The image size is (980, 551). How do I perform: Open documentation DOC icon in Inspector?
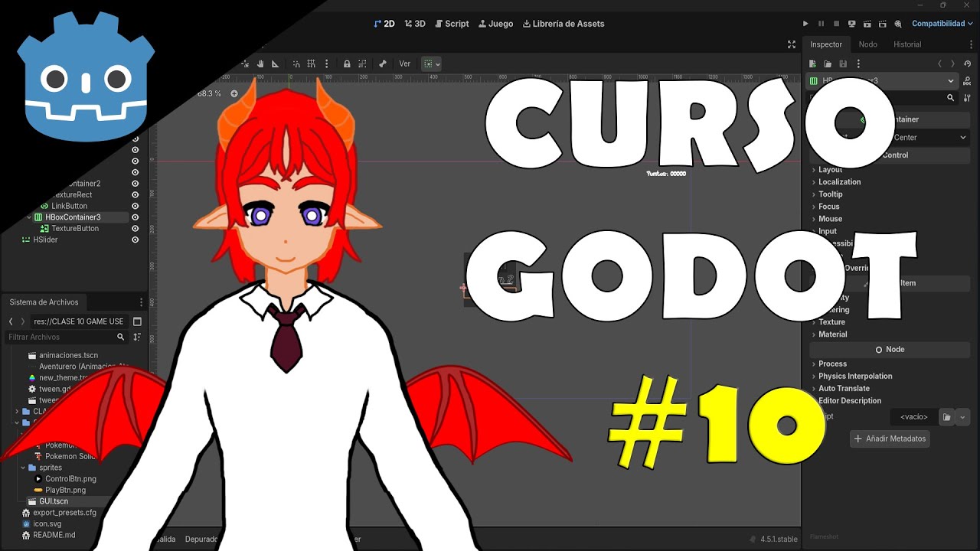coord(968,80)
